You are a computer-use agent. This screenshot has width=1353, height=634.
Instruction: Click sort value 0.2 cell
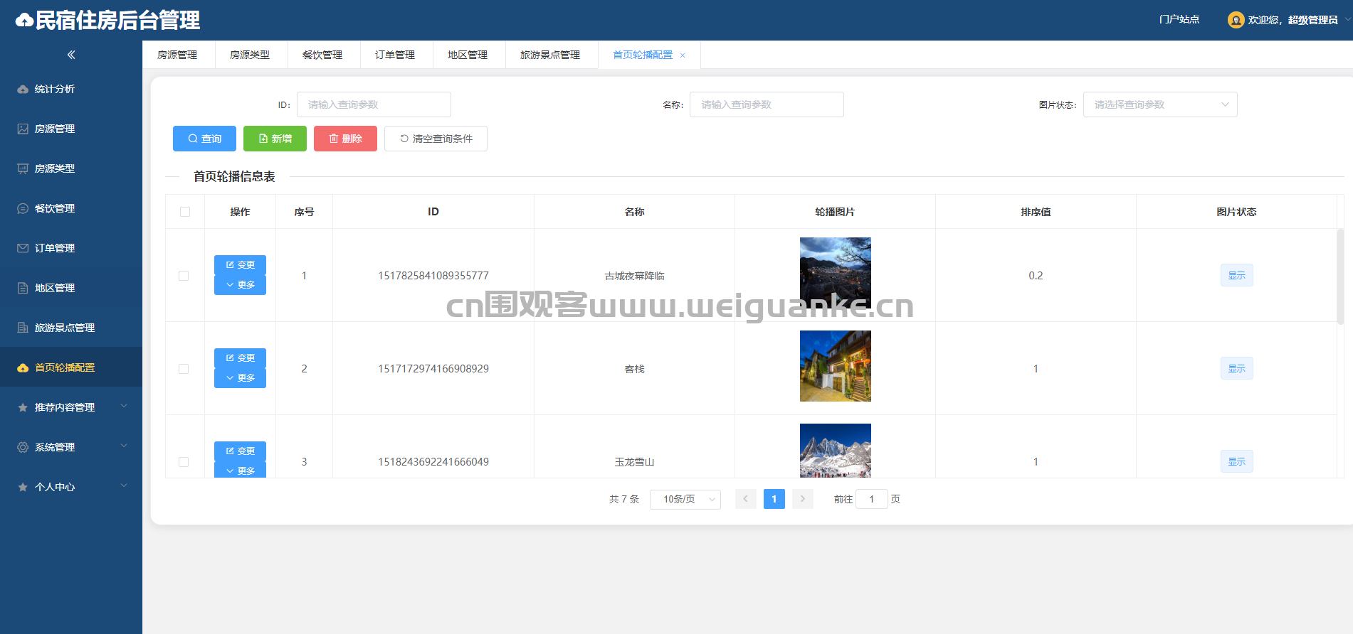point(1036,276)
